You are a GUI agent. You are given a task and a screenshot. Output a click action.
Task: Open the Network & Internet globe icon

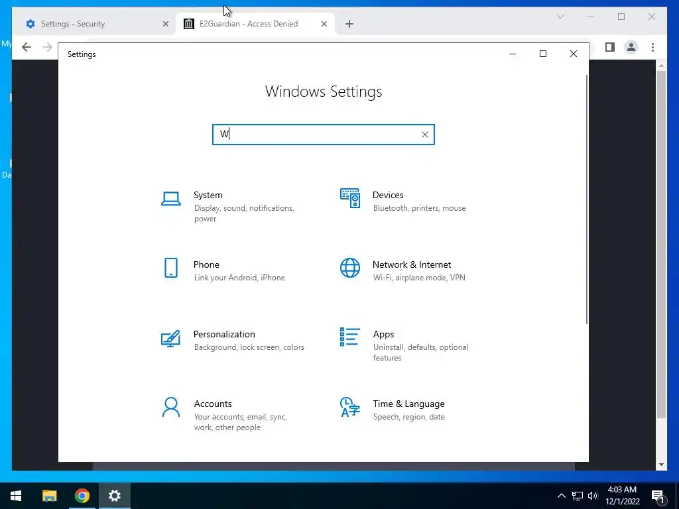(350, 268)
